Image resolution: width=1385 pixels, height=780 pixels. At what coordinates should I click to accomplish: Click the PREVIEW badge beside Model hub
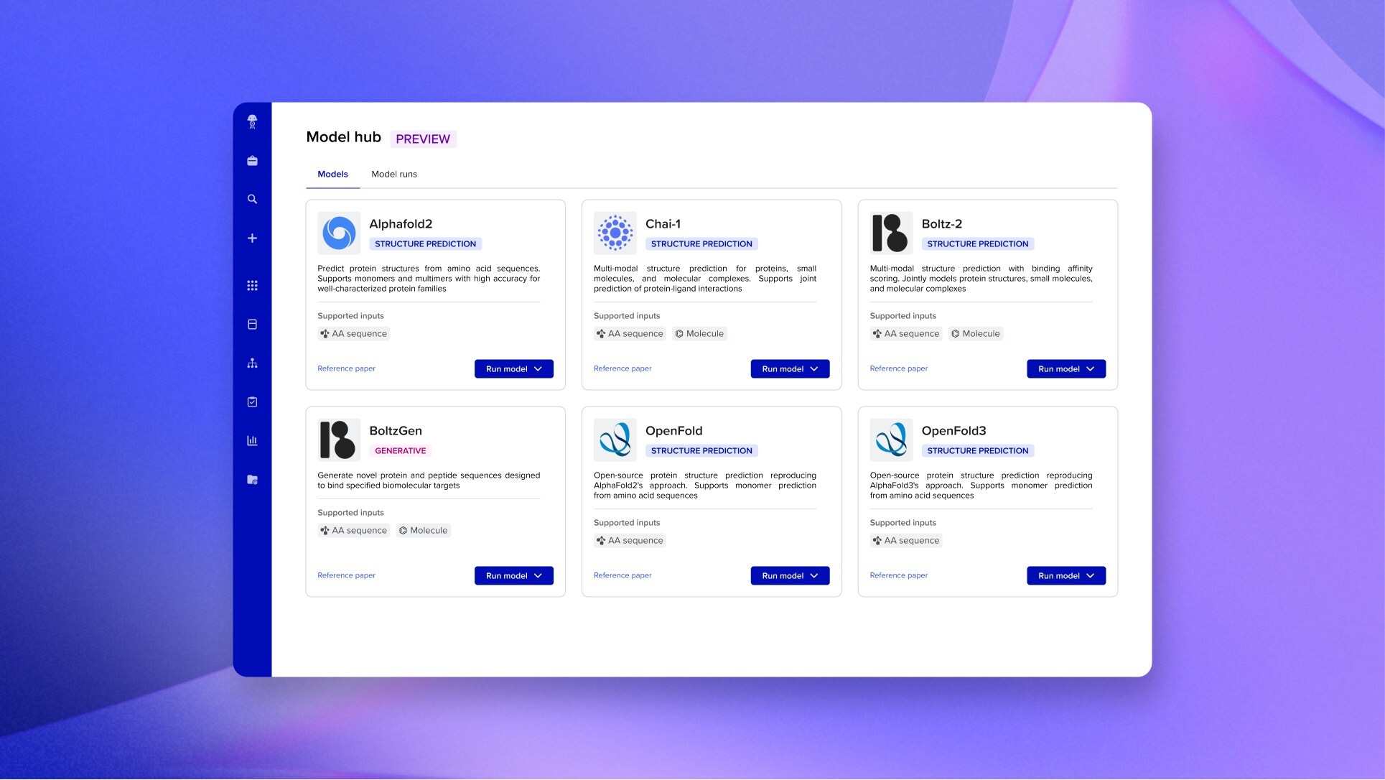pos(423,139)
